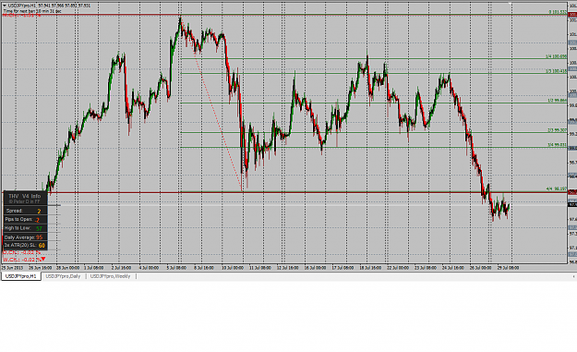The height and width of the screenshot is (352, 577).
Task: Select the Fibonacci 3/4 99.031 level label
Action: click(557, 145)
